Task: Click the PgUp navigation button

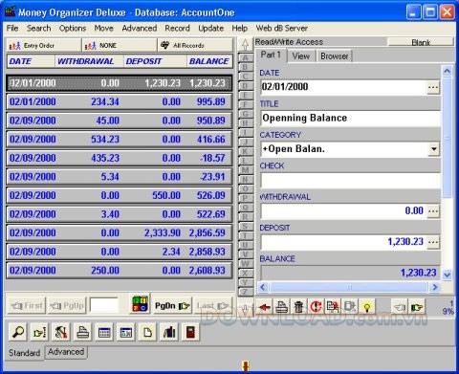Action: pos(67,306)
